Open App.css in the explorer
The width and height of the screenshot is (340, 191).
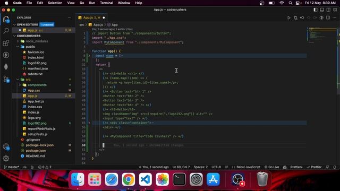pyautogui.click(x=33, y=91)
